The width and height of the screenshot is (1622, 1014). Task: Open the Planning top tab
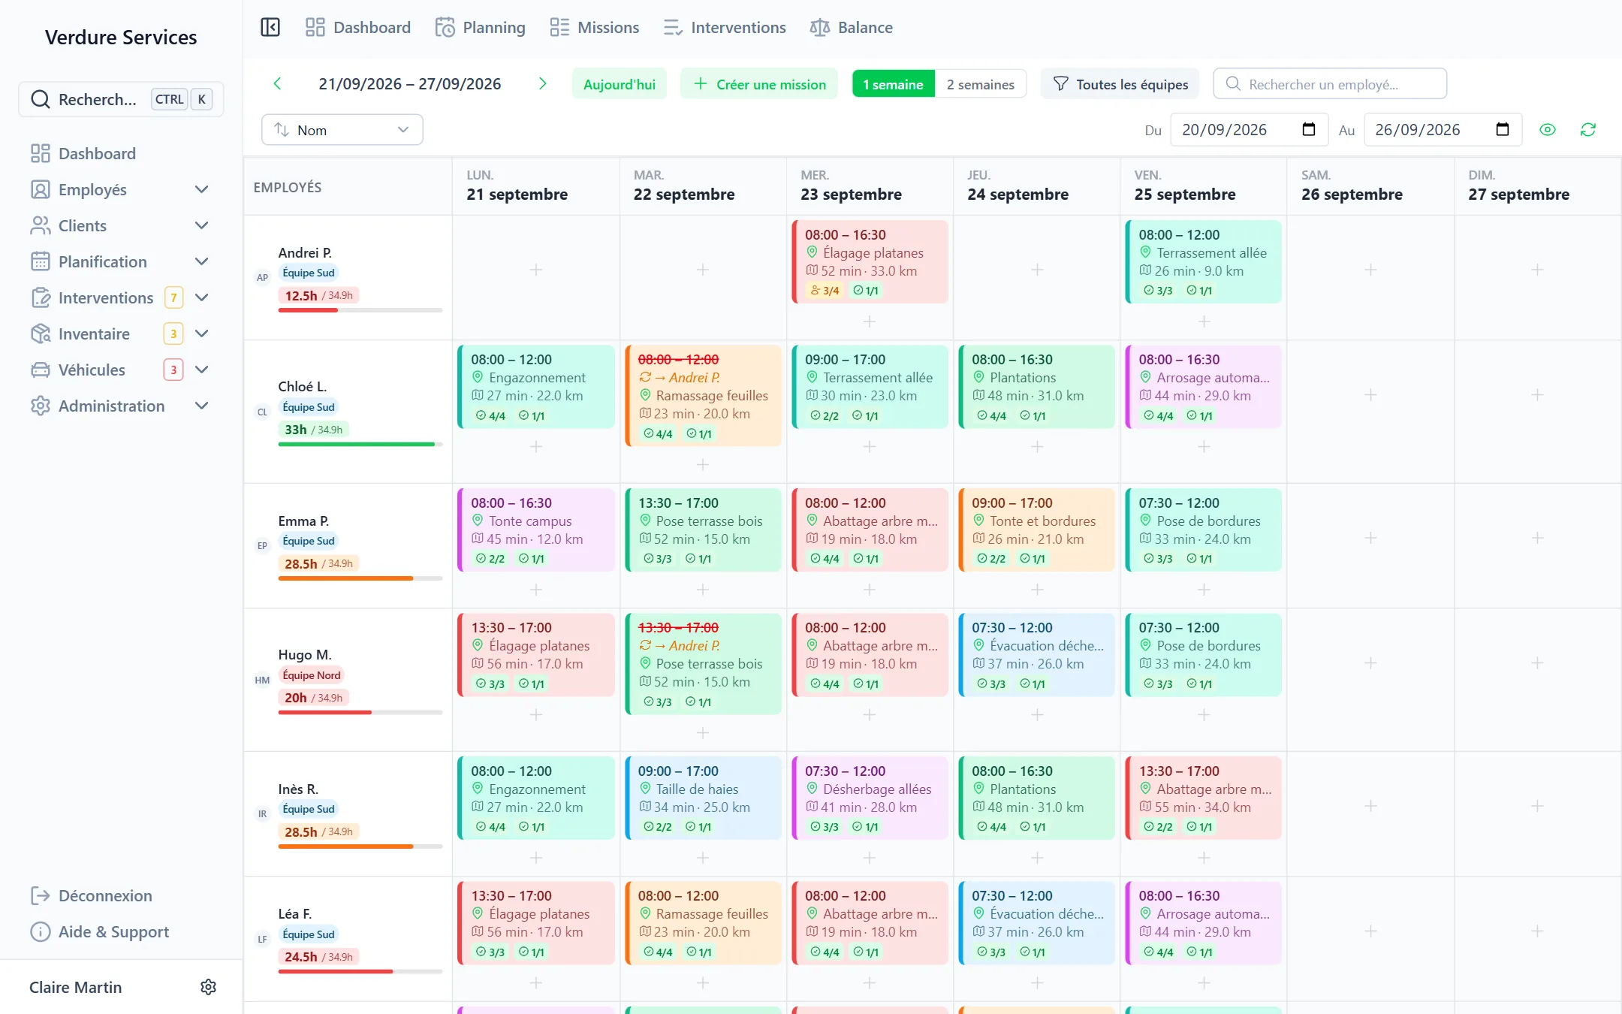tap(480, 28)
